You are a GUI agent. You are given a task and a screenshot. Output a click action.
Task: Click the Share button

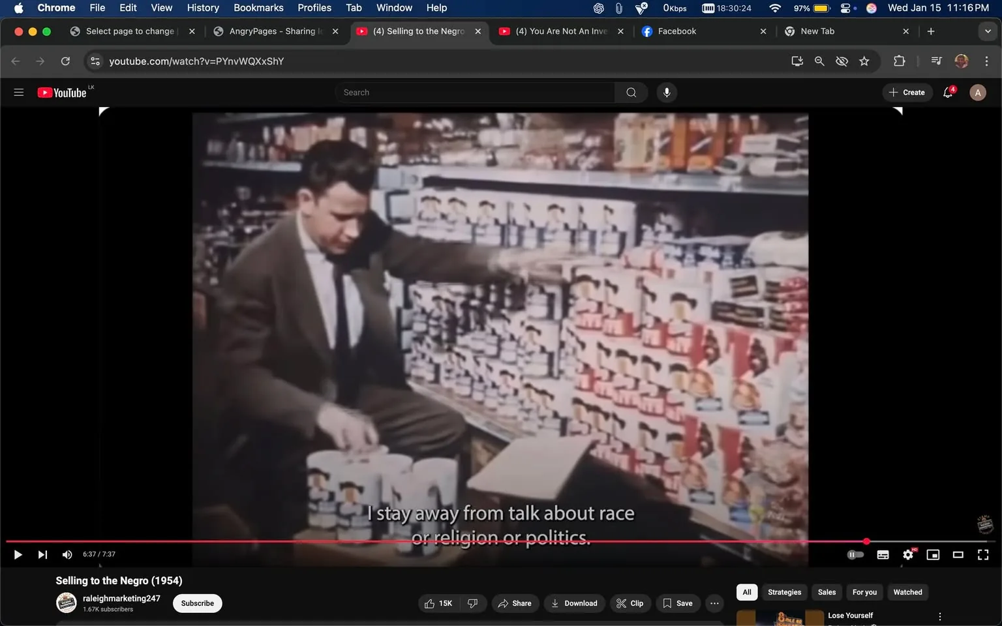(x=515, y=603)
